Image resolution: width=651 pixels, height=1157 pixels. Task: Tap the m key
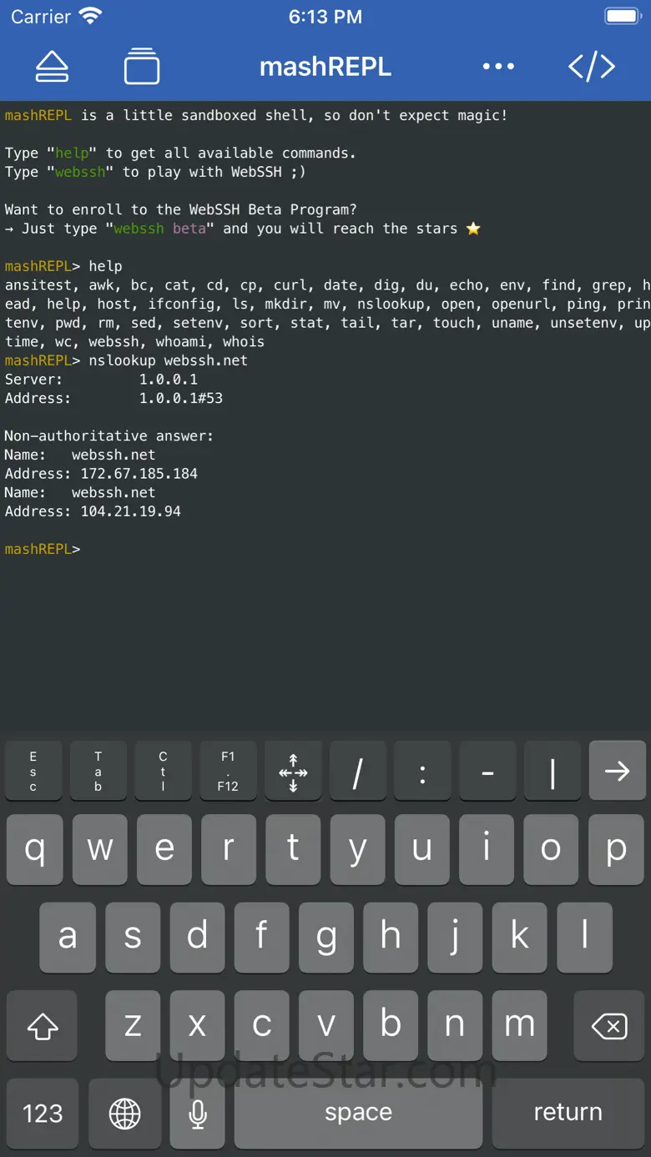tap(519, 1027)
